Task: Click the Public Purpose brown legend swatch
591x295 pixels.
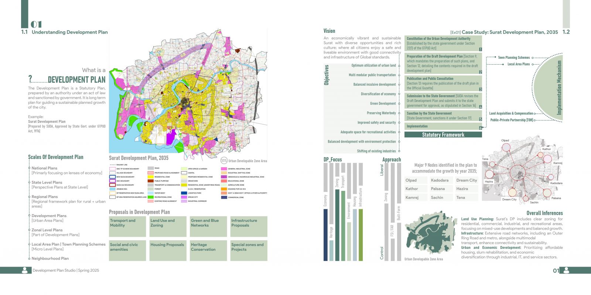Action: (x=150, y=181)
